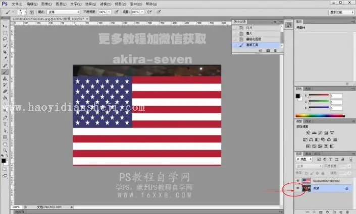356x214 pixels.
Task: Open the brush blend mode dropdown
Action: point(63,12)
